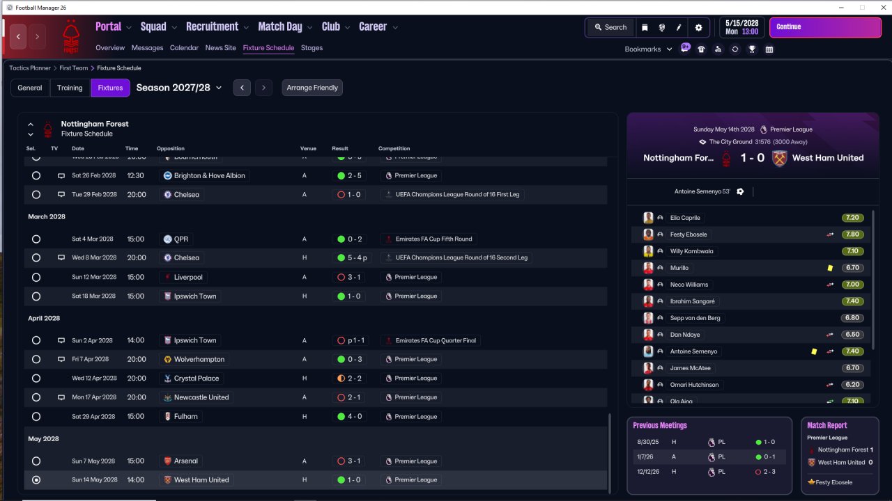Click the Opposition column header
Viewport: 892px width, 501px height.
click(171, 148)
